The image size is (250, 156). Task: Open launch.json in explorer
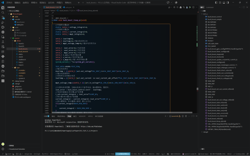click(x=20, y=22)
